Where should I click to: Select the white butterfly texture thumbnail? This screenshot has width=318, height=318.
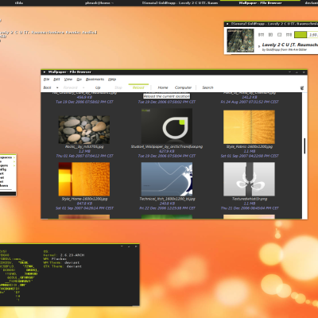pos(249,179)
